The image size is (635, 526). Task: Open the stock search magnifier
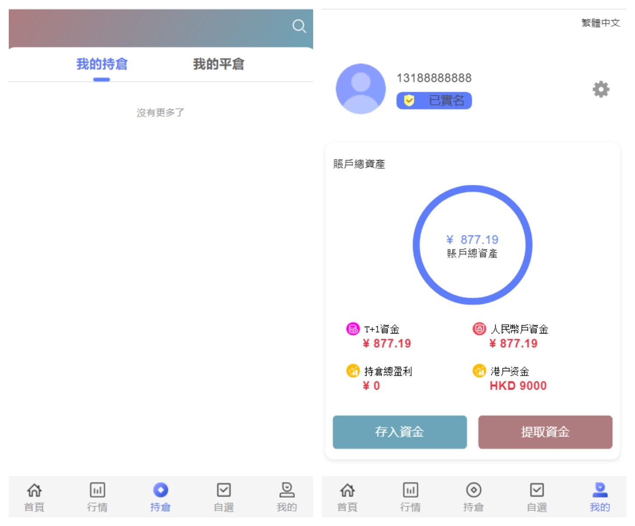(x=300, y=26)
